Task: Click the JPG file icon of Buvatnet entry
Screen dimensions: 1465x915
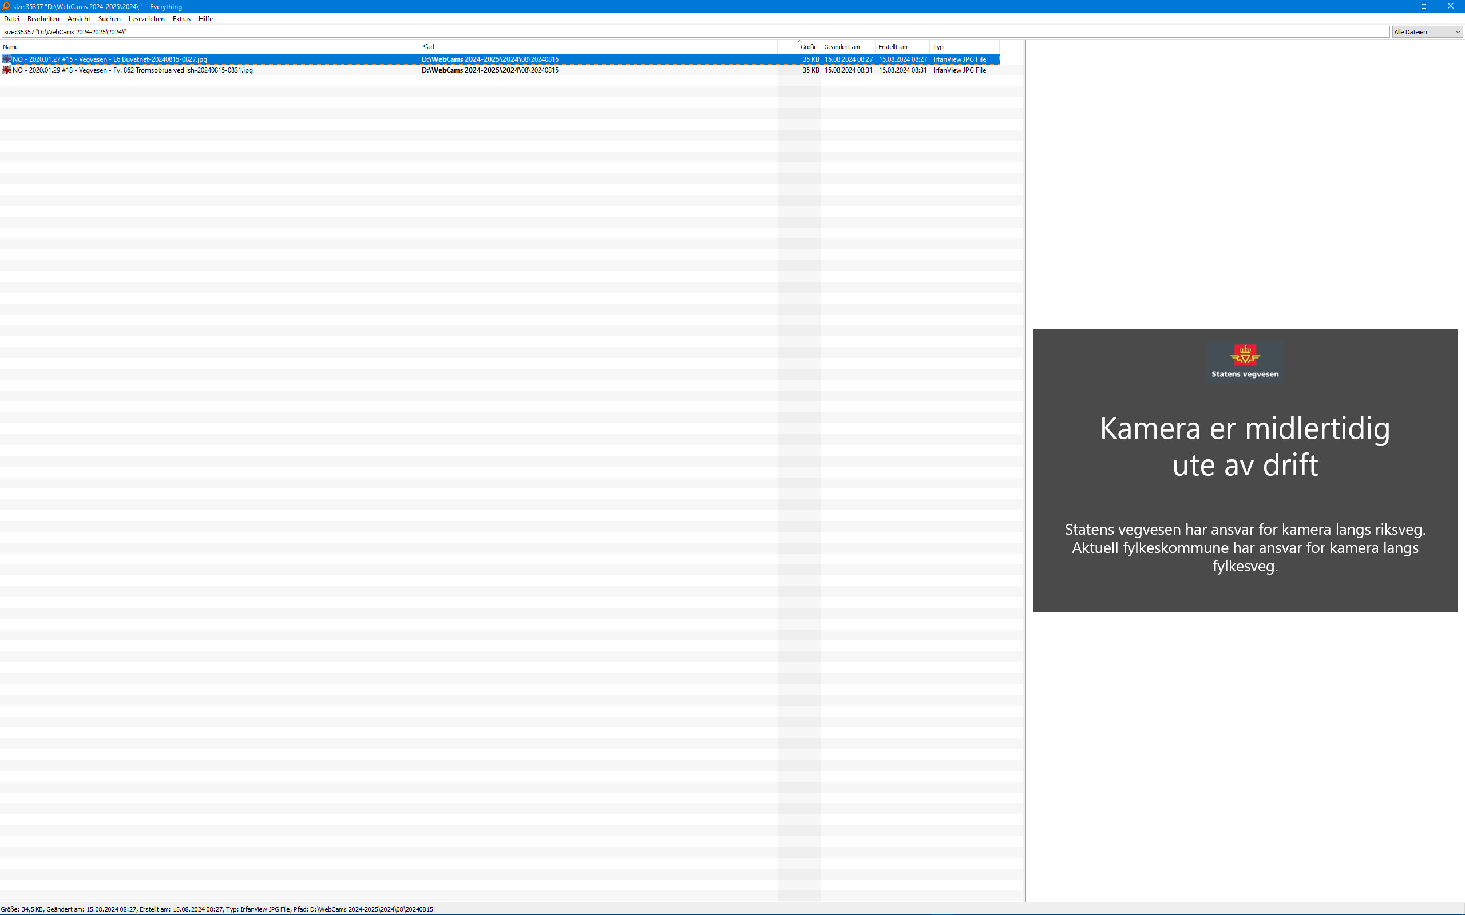Action: point(7,59)
